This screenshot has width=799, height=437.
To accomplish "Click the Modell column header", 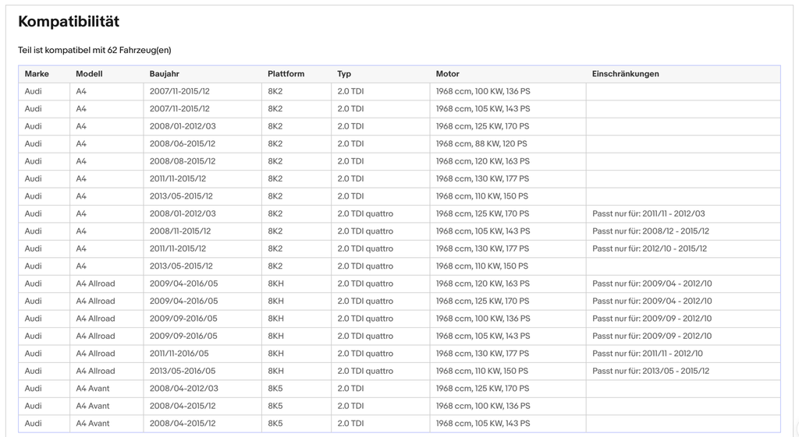I will tap(89, 74).
